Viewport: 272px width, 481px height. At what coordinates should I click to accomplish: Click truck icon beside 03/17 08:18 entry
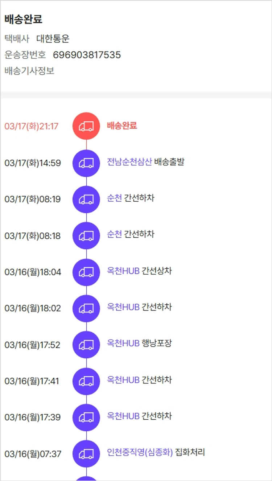[x=86, y=236]
